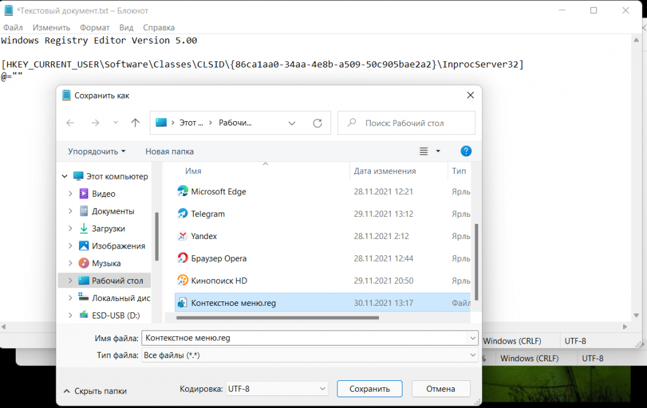Select Кинопоиск HD shortcut icon
The width and height of the screenshot is (647, 408).
click(x=183, y=281)
